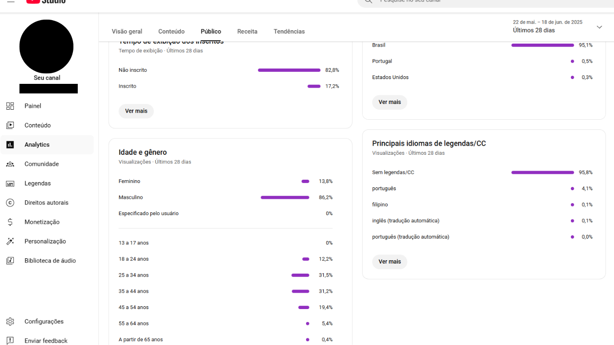Click the 13 a 17 anos row
The image size is (614, 345).
pyautogui.click(x=225, y=243)
